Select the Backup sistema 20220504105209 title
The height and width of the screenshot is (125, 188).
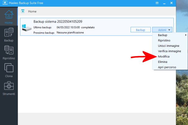click(x=58, y=22)
